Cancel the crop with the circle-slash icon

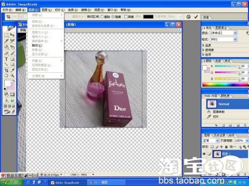(188, 16)
